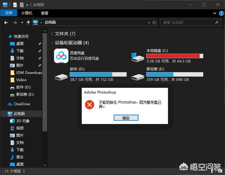Image resolution: width=225 pixels, height=175 pixels.
Task: Open 图片 under 此电脑
Action: [20, 135]
